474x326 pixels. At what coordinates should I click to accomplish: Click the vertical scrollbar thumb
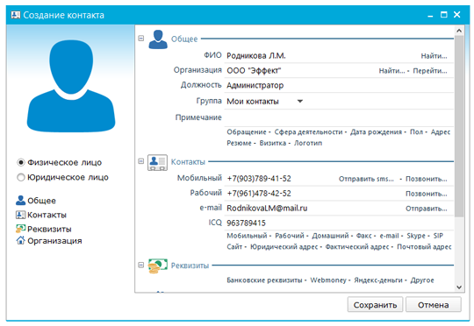click(459, 126)
